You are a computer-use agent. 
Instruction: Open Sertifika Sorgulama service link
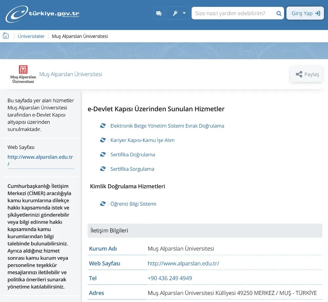(x=132, y=169)
